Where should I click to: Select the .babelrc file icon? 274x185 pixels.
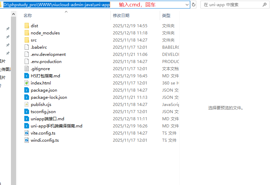27,47
